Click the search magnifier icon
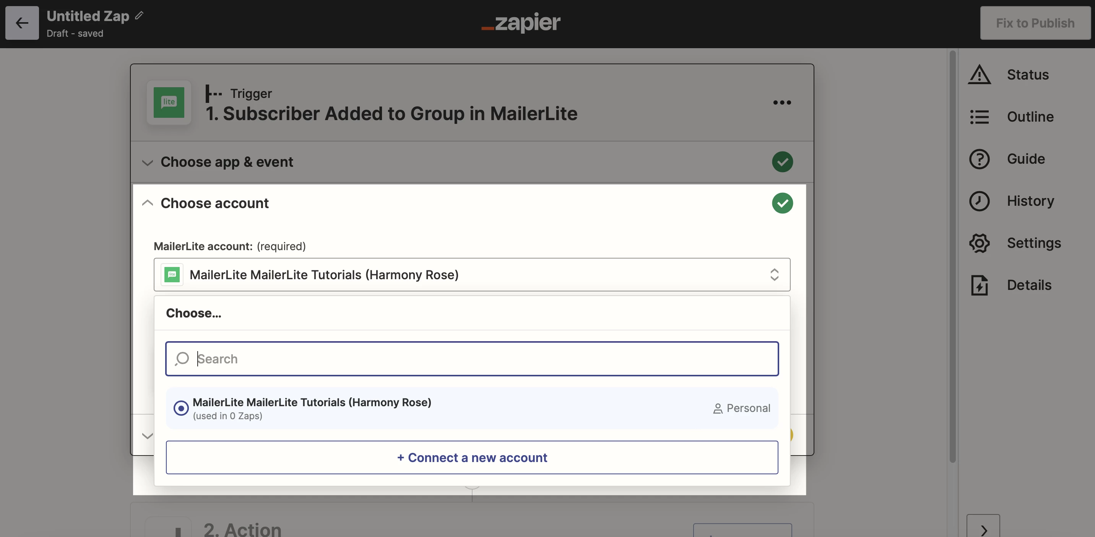Image resolution: width=1095 pixels, height=537 pixels. [182, 359]
